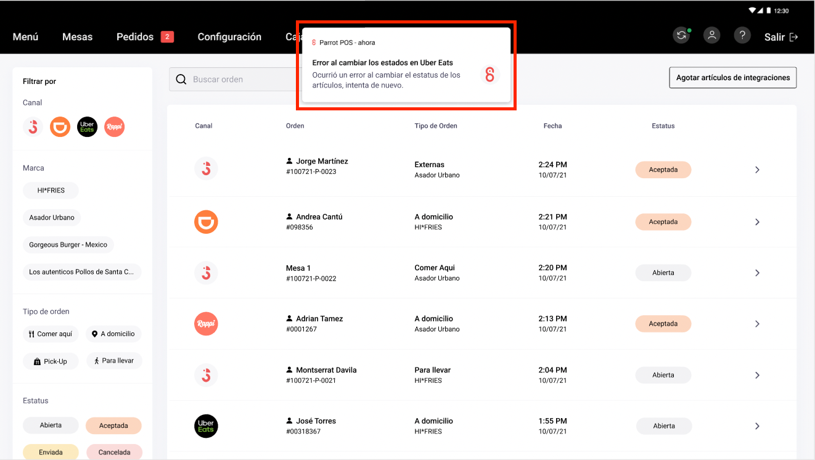
Task: Click Parrot logo in the notification
Action: click(x=490, y=75)
